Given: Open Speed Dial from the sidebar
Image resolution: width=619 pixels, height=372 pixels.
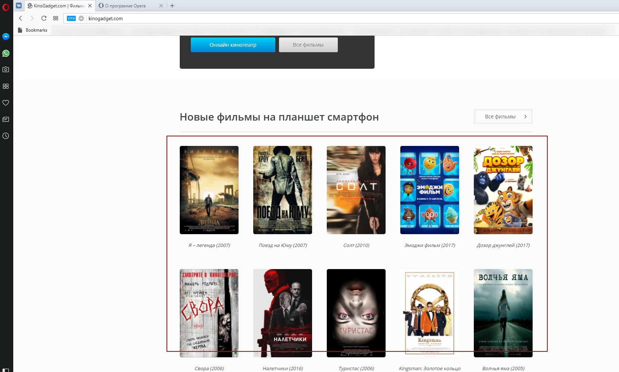Looking at the screenshot, I should pos(6,86).
